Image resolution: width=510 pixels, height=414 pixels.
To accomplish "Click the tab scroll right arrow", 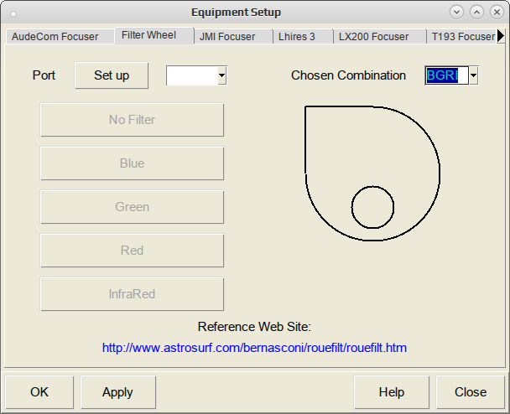I will tap(501, 36).
